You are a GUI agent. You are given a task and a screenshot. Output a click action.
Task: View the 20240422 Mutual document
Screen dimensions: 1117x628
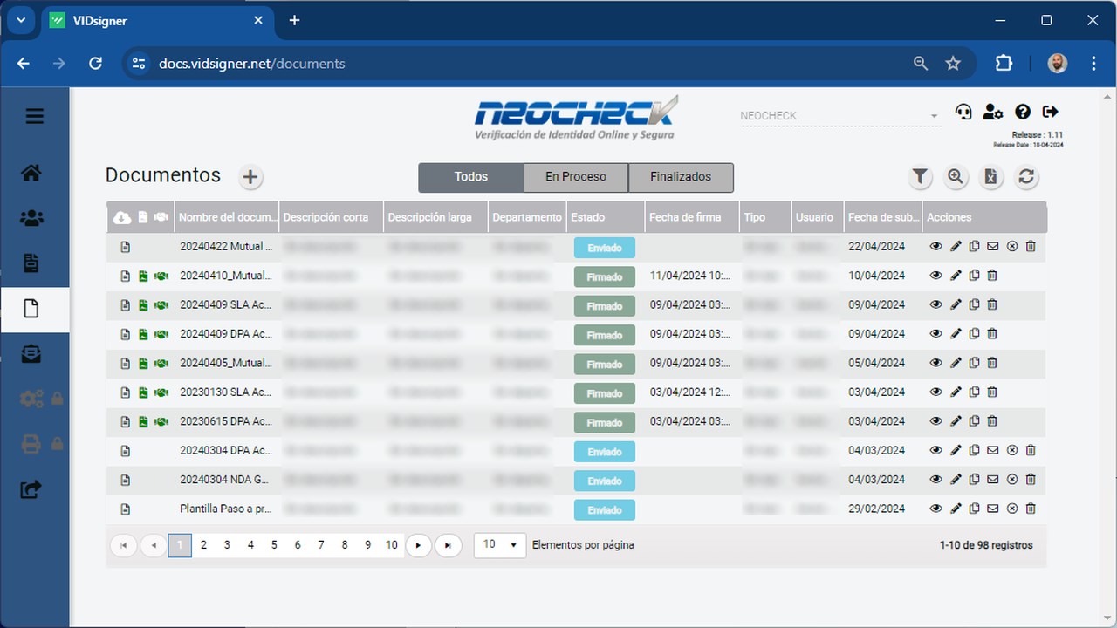tap(936, 247)
